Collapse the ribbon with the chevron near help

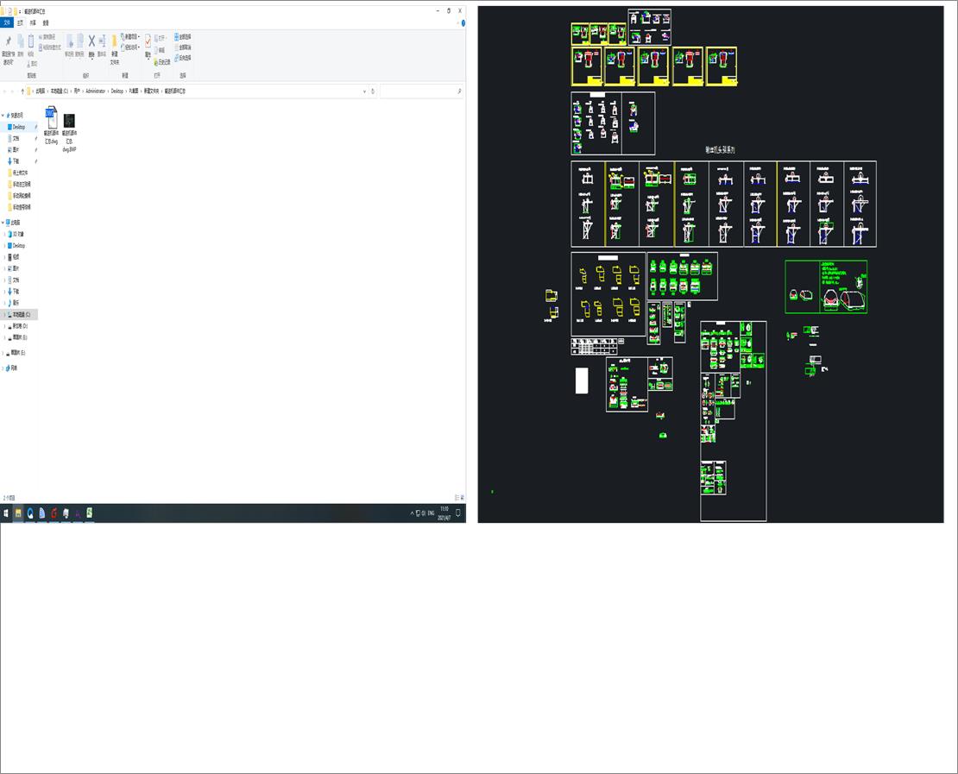click(457, 23)
